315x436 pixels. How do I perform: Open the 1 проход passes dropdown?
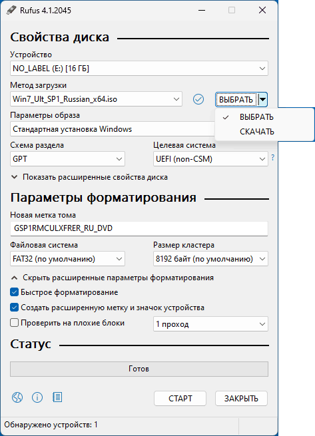pyautogui.click(x=210, y=324)
